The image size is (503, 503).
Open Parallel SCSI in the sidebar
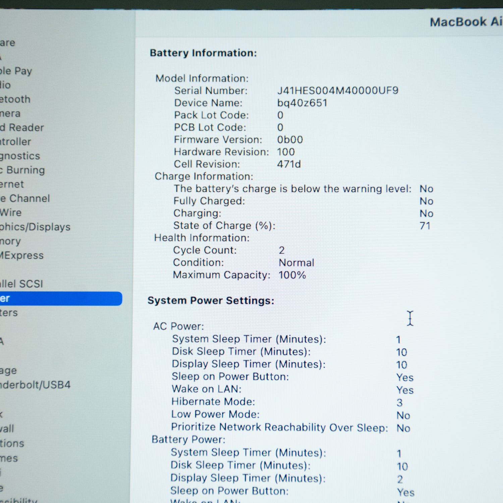[21, 284]
